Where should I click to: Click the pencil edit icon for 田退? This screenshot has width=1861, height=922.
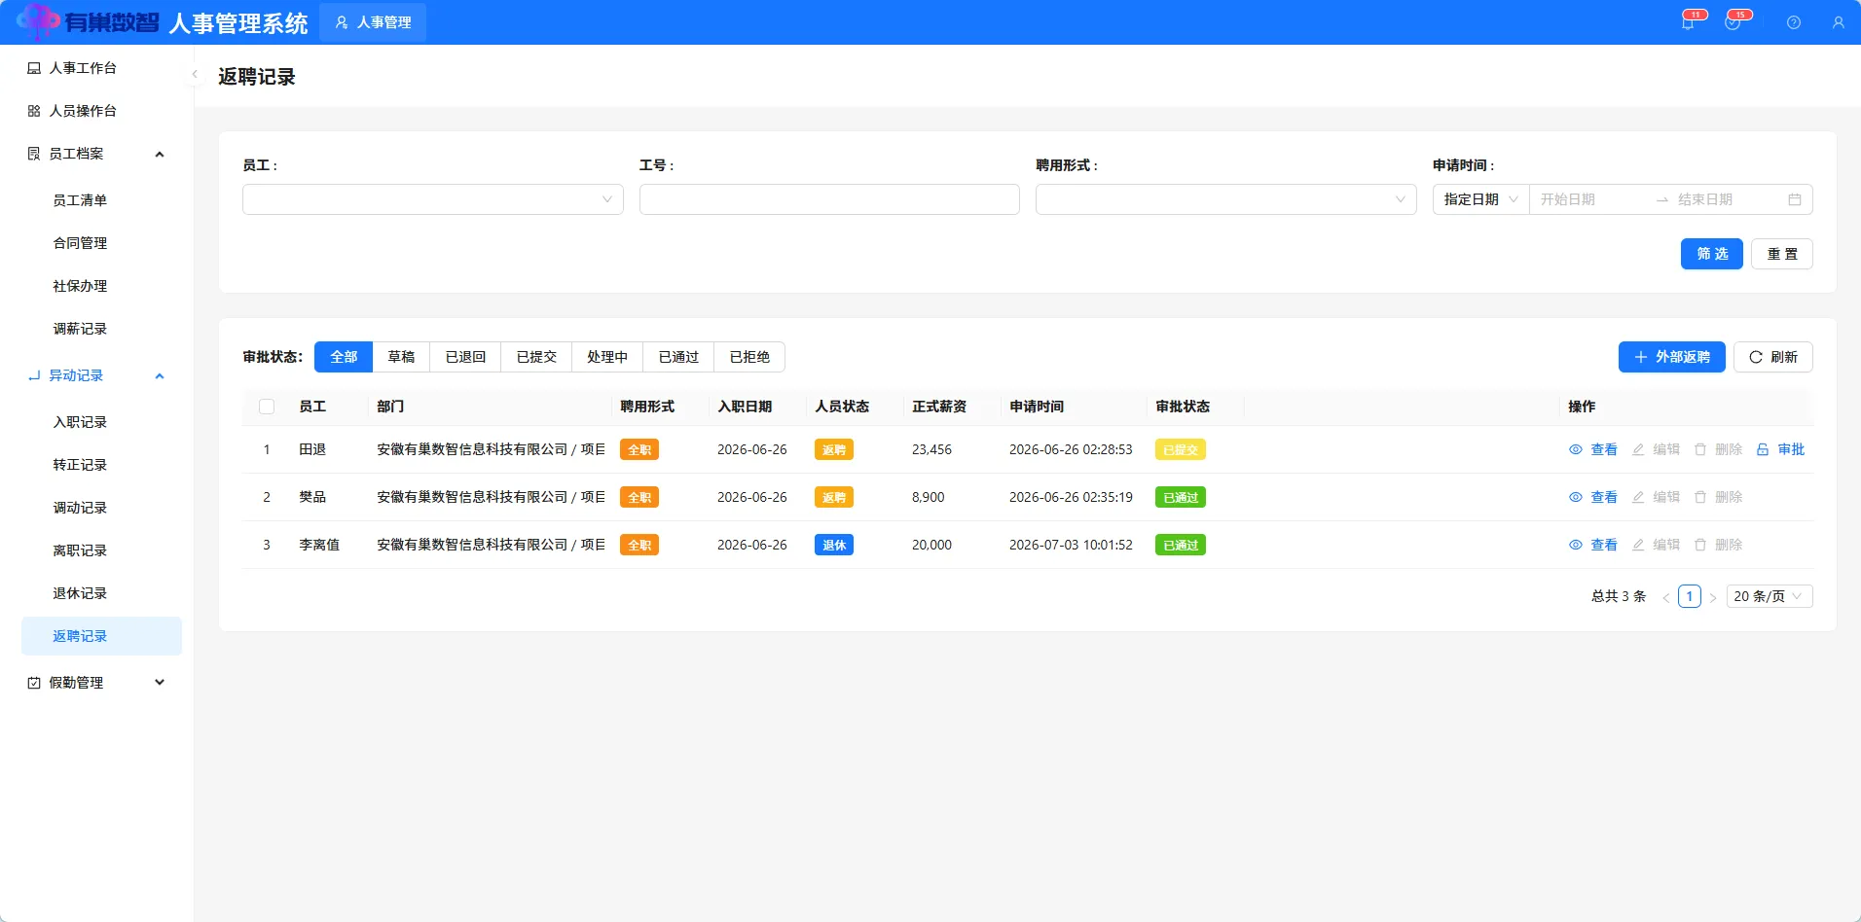tap(1638, 449)
